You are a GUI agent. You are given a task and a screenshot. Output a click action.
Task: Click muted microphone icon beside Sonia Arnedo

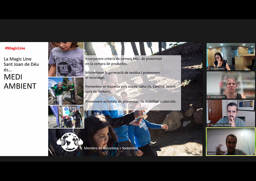[x=208, y=68]
